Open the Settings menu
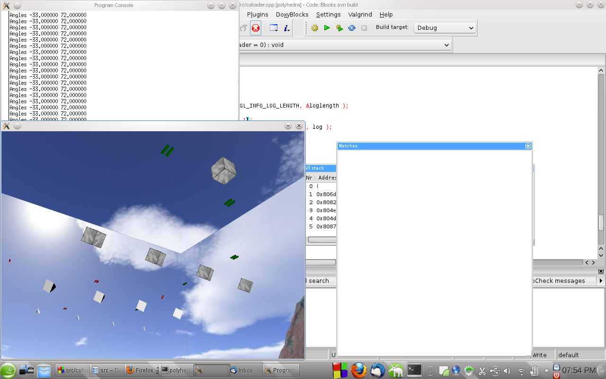Screen dimensions: 606x379 tap(328, 15)
